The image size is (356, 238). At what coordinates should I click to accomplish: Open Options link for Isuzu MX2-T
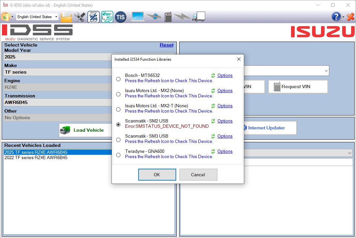click(x=225, y=106)
